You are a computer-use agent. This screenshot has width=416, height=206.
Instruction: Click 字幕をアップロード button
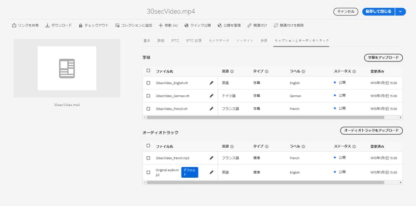point(383,58)
